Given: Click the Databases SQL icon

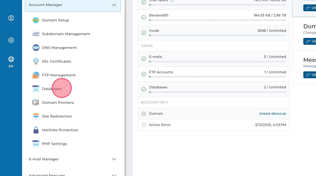Looking at the screenshot, I should coord(36,89).
